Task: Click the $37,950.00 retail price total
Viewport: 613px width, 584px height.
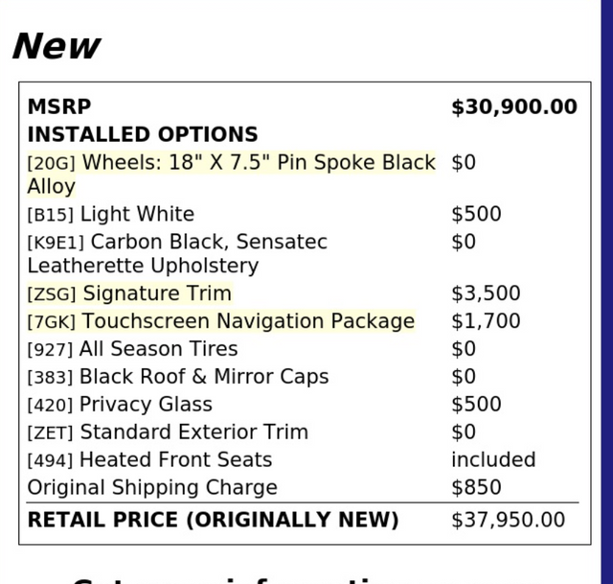Action: 509,520
